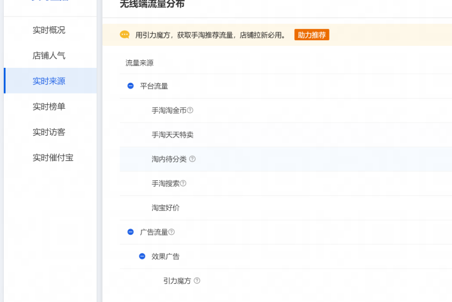This screenshot has width=452, height=302.
Task: Click the 平台流量 label
Action: click(154, 86)
